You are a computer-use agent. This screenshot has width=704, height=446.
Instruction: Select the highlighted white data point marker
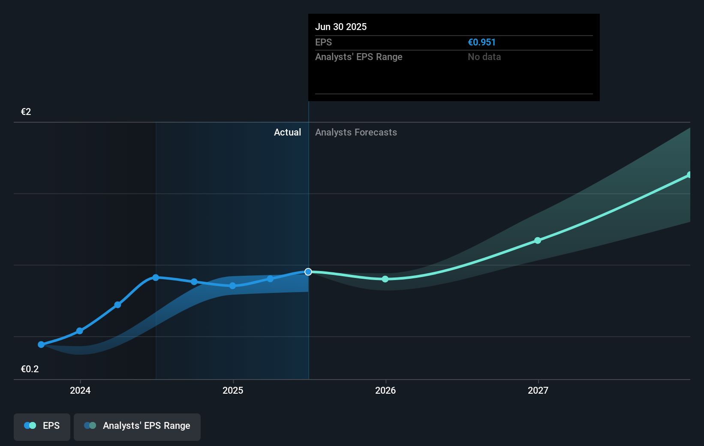click(x=307, y=271)
